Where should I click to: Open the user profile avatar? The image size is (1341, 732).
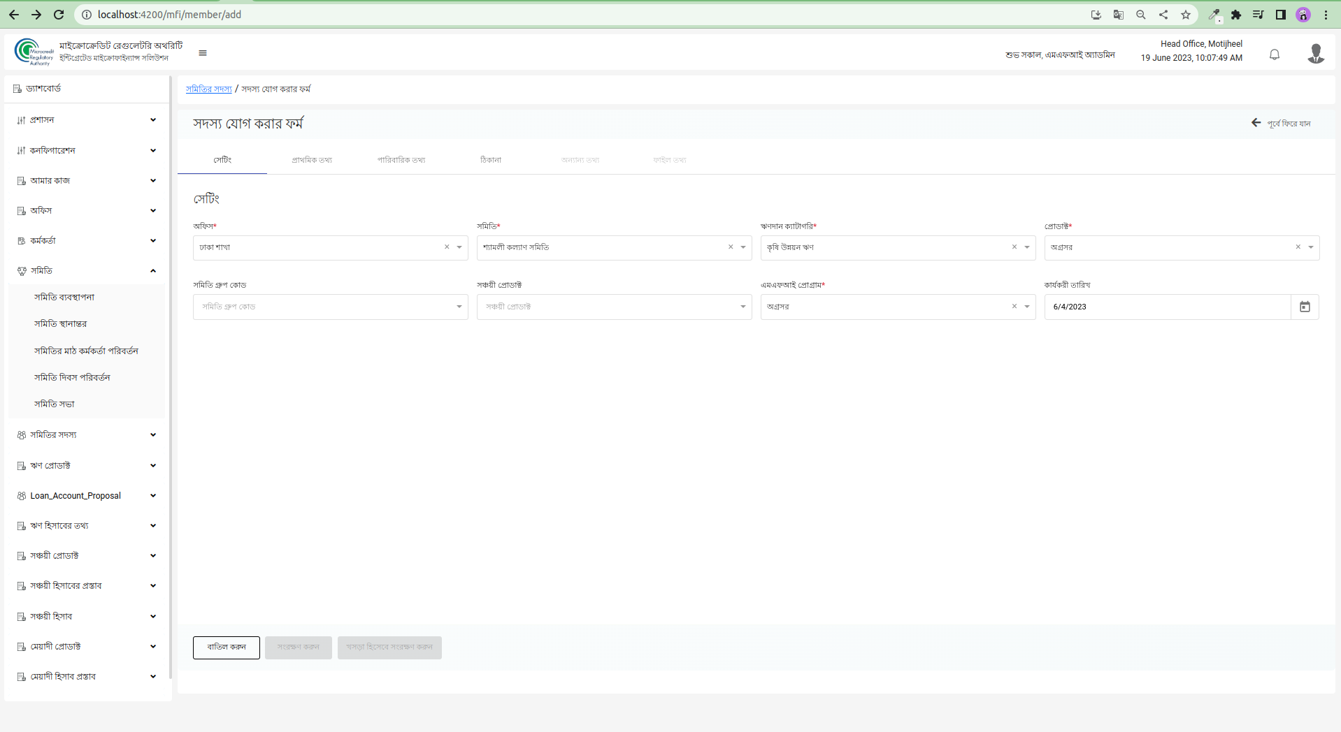[1316, 53]
